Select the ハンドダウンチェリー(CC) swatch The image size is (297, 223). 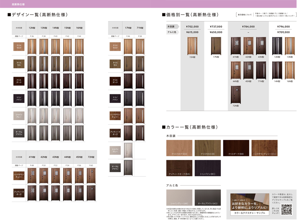pos(264,148)
